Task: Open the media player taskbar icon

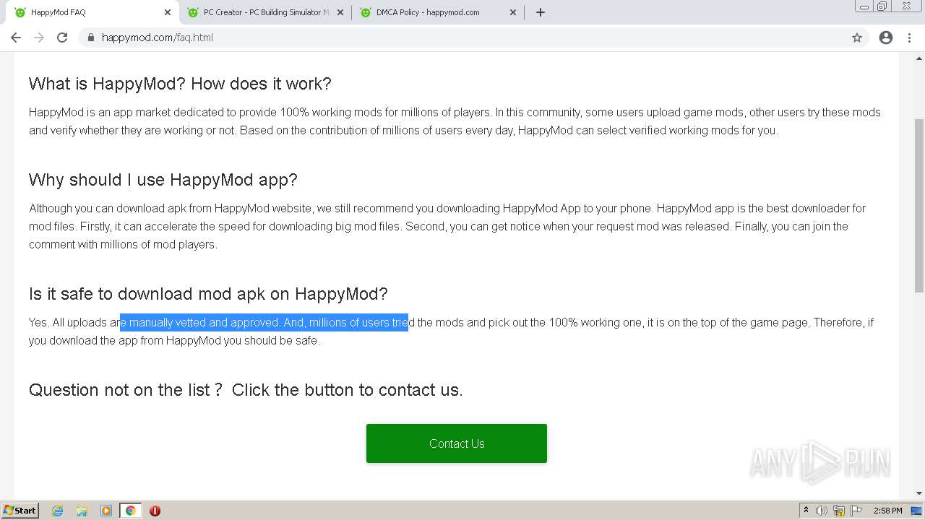Action: (106, 511)
